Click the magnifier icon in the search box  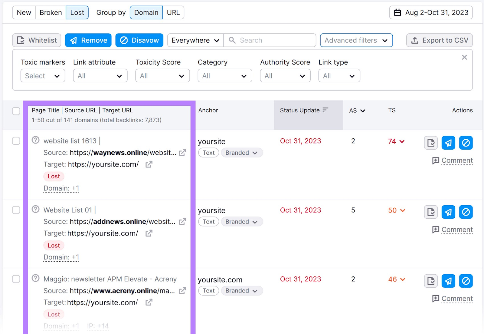coord(232,40)
